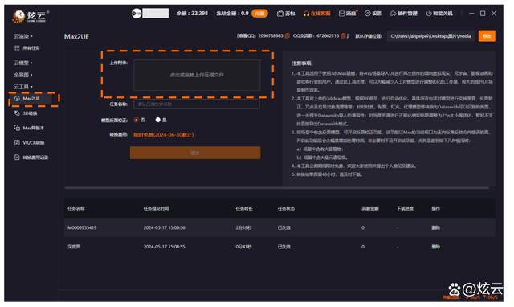Click the 下载进度 column header
The height and width of the screenshot is (307, 514).
(x=405, y=208)
